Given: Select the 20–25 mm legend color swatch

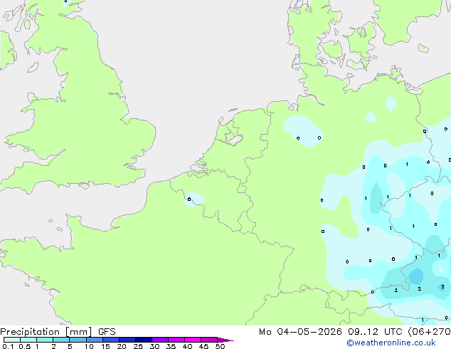Looking at the screenshot, I should click(x=127, y=340).
